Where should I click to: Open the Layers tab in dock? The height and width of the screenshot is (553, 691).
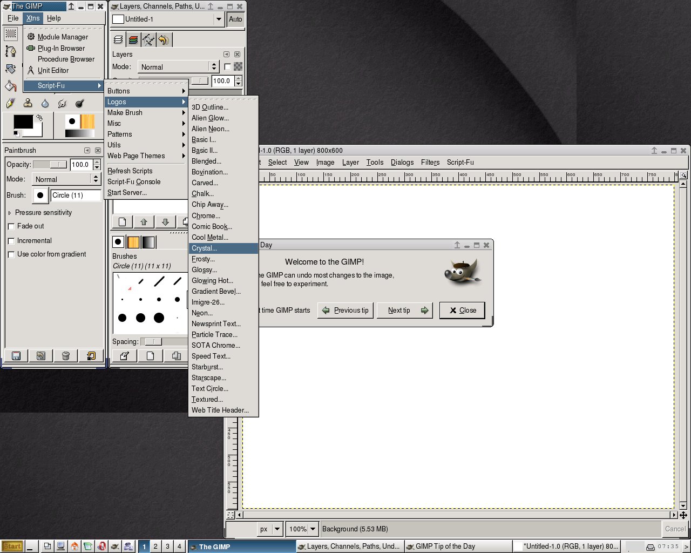(118, 39)
